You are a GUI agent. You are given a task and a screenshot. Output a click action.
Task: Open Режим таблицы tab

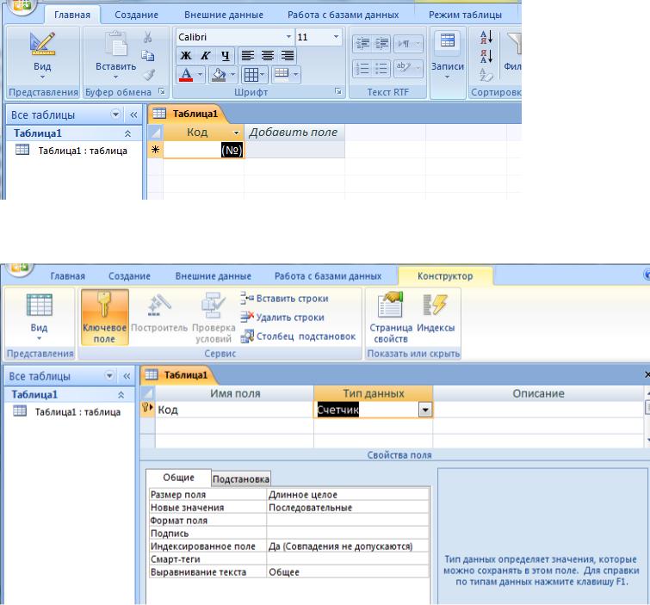[465, 15]
